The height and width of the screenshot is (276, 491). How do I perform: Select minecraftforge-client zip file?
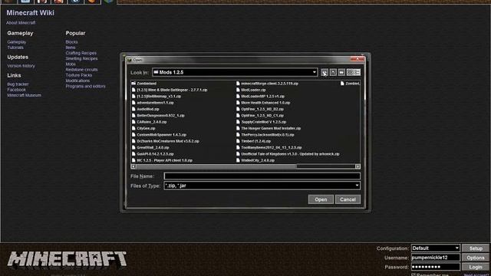(267, 84)
